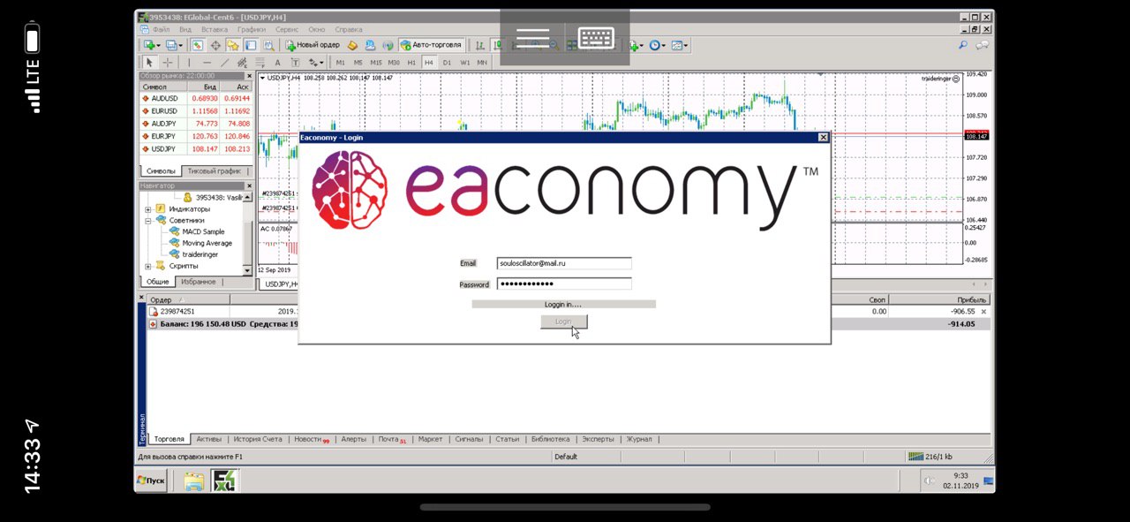This screenshot has width=1130, height=522.
Task: Open the Вставка menu
Action: (215, 29)
